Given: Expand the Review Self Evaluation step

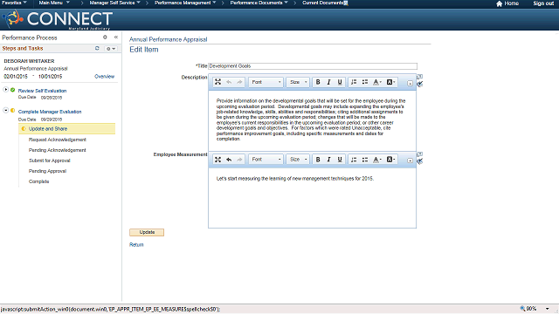Looking at the screenshot, I should (x=6, y=89).
